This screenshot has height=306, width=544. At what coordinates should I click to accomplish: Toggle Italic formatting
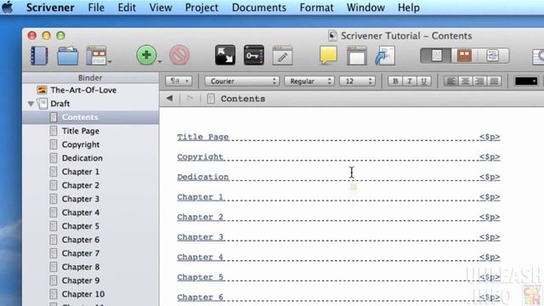tap(410, 82)
